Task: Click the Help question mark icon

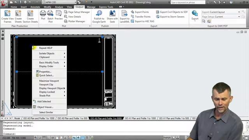Action: 231,2
